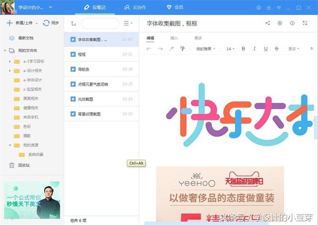Open the 背景纹理截图 note
The height and width of the screenshot is (225, 318).
(101, 114)
